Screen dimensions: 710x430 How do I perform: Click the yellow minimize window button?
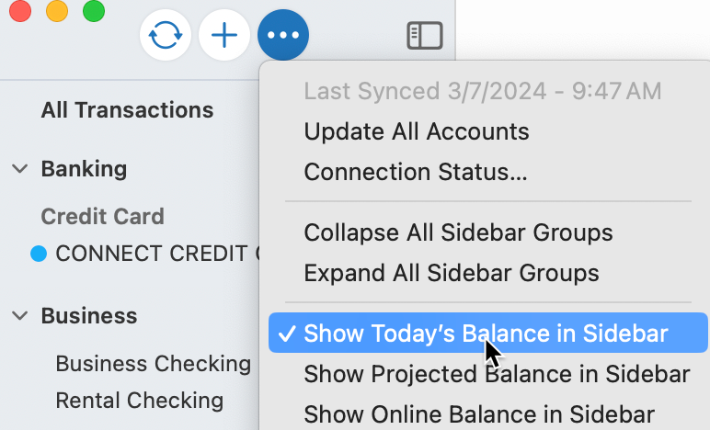coord(57,11)
